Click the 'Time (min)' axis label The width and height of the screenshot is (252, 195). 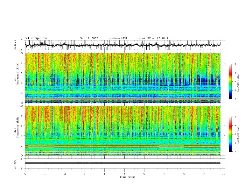[127, 177]
